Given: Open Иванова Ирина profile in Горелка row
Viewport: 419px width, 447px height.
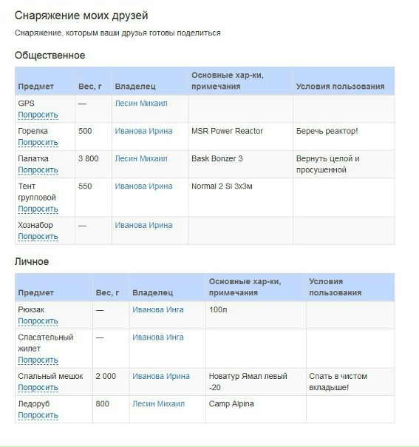Looking at the screenshot, I should point(143,131).
